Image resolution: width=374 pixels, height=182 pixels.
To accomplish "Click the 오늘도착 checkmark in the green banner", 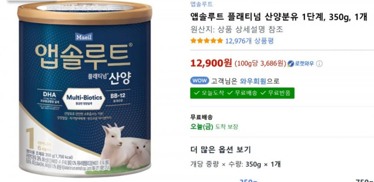I will click(196, 93).
